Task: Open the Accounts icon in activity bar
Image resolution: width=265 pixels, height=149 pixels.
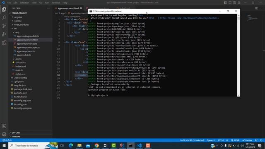Action: coord(4,126)
